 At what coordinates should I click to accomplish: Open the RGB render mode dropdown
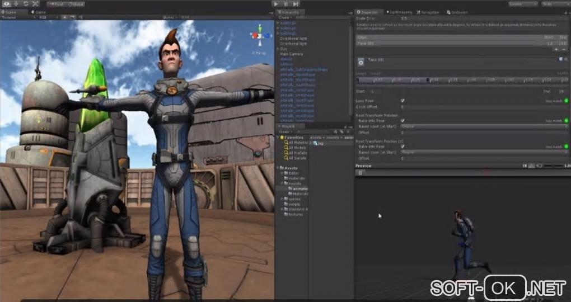48,17
